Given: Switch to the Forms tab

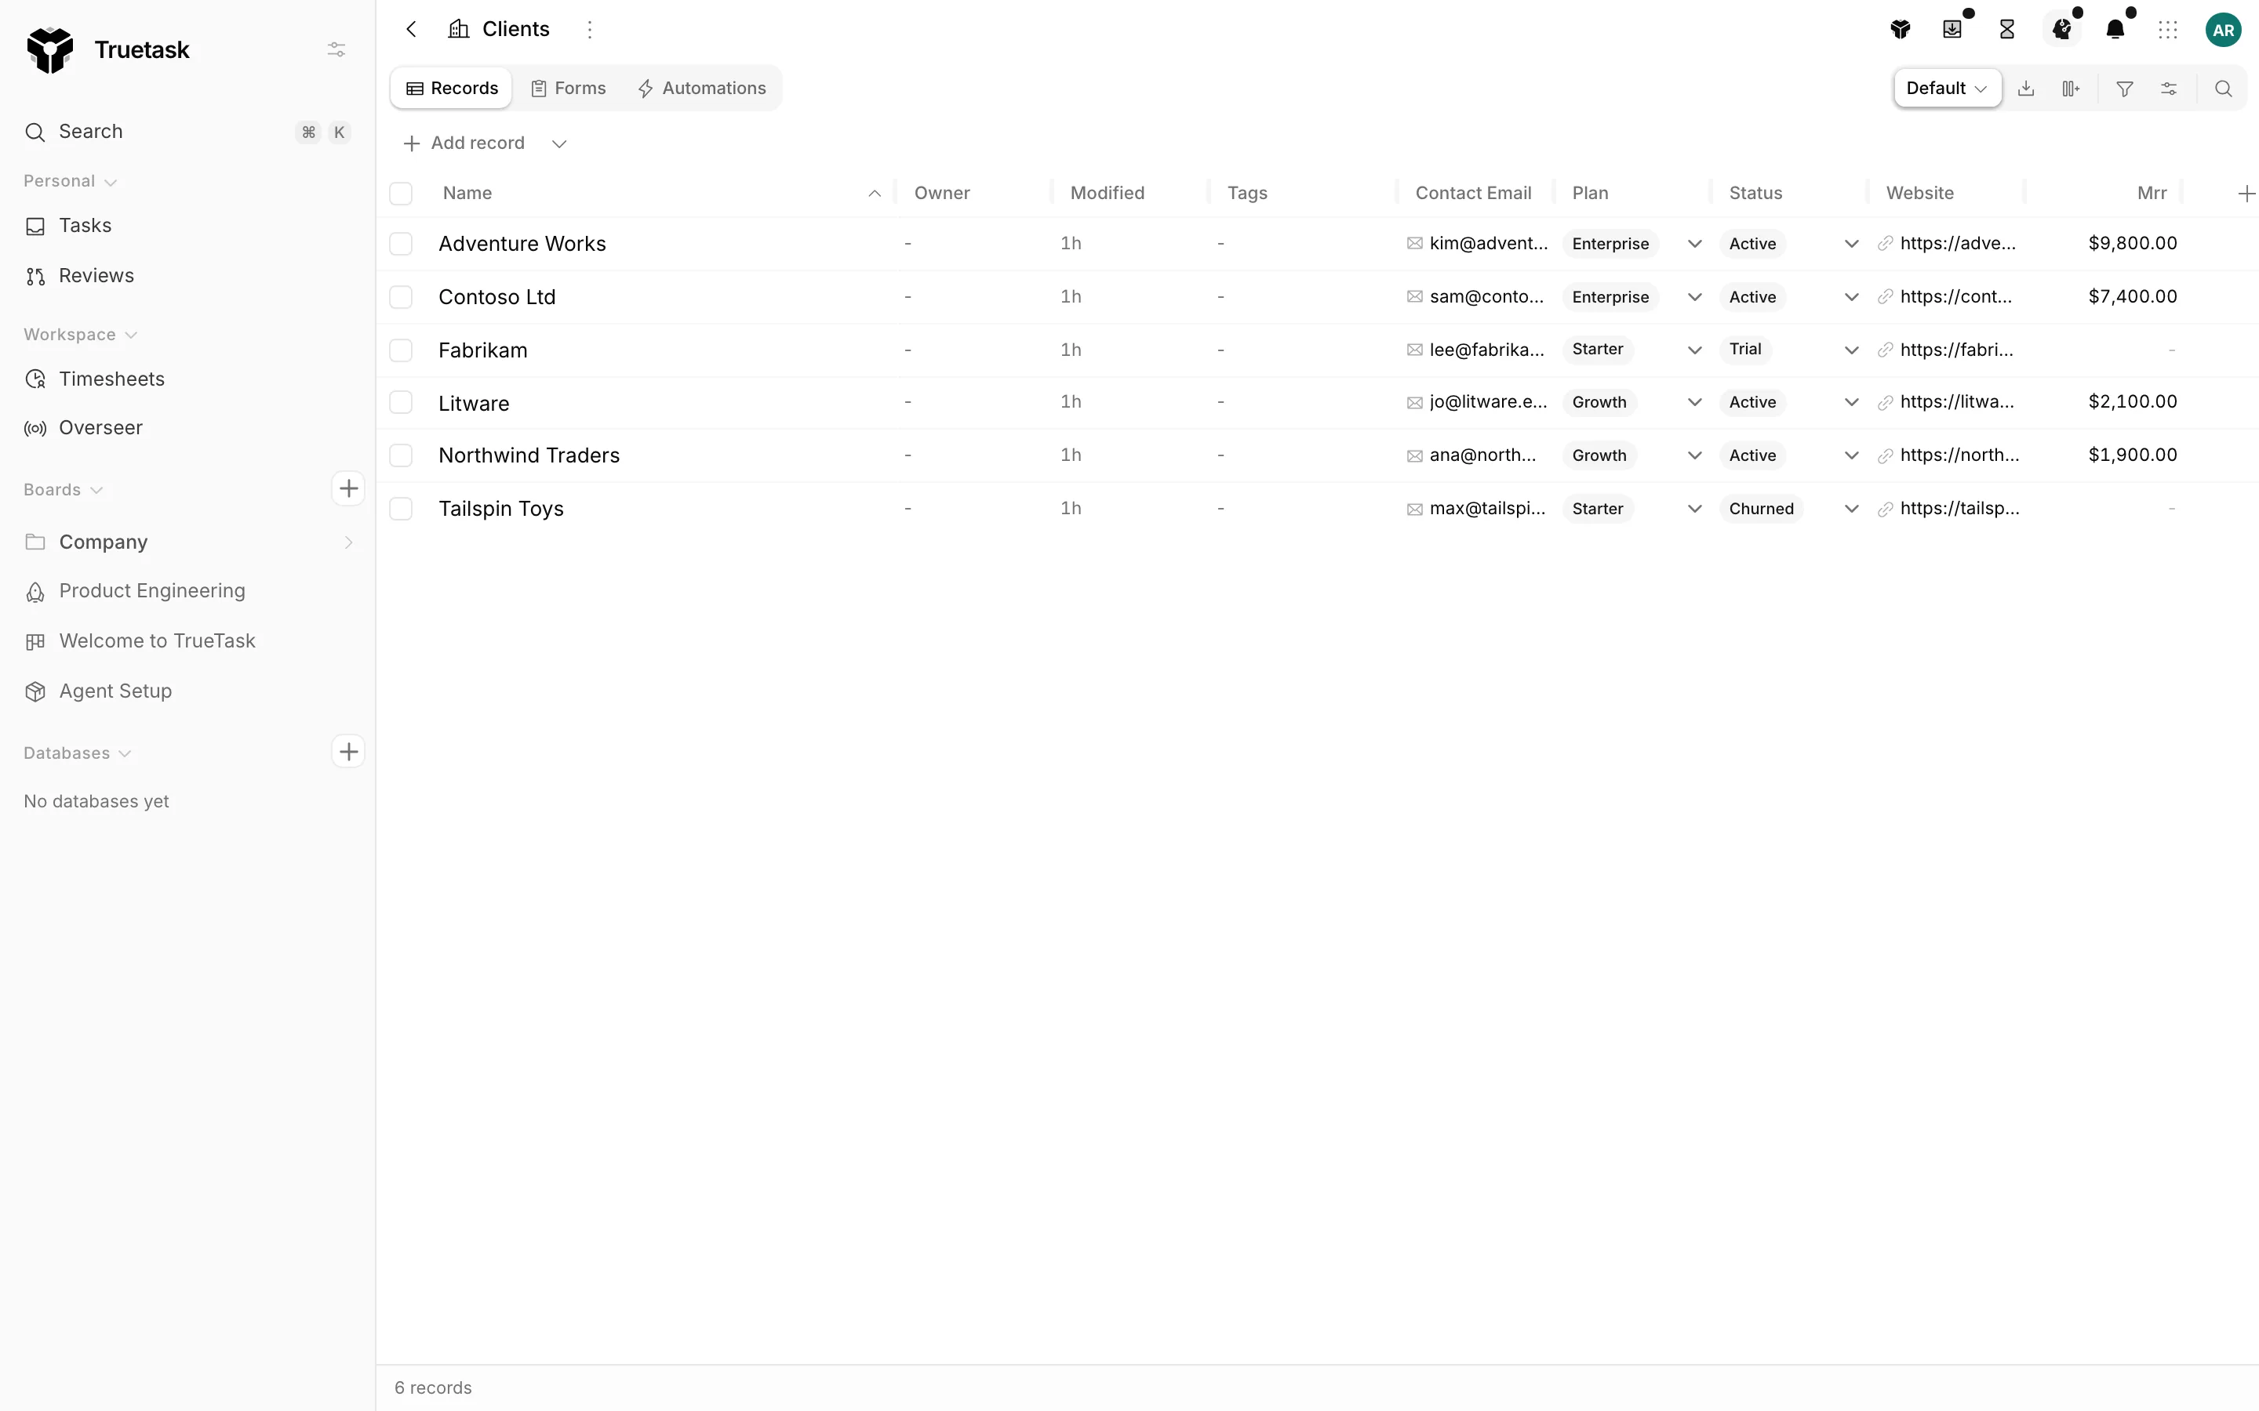Looking at the screenshot, I should [x=568, y=89].
